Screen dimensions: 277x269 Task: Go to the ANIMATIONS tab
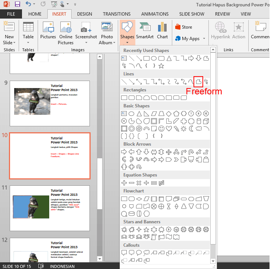pyautogui.click(x=155, y=14)
